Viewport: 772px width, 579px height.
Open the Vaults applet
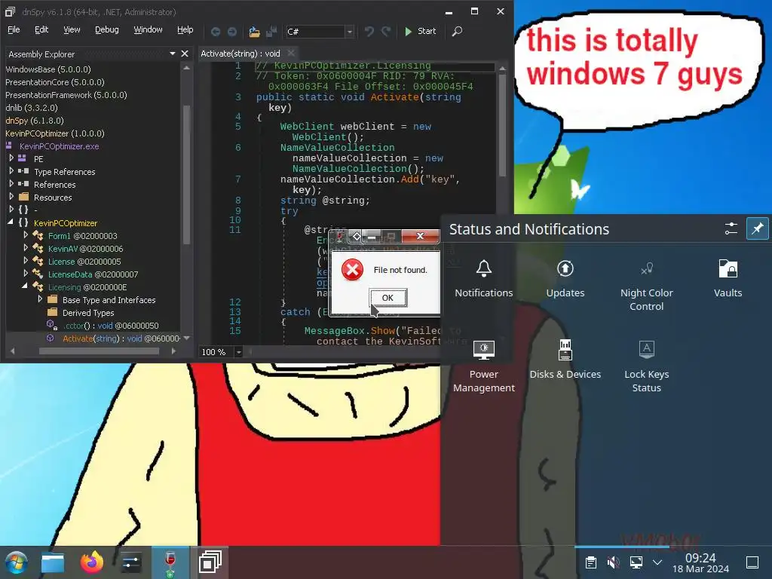pyautogui.click(x=728, y=279)
